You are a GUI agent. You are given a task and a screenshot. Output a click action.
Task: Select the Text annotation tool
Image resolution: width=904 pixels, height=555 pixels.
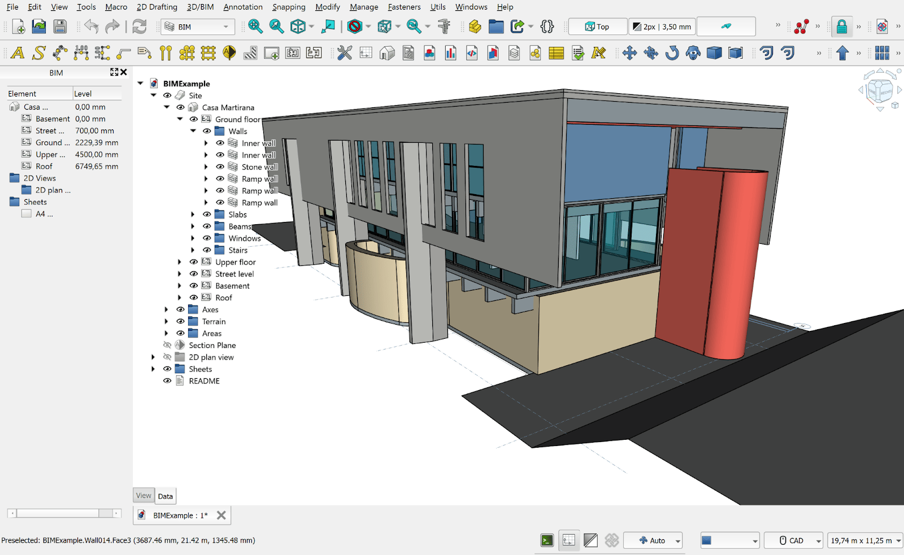pos(19,53)
